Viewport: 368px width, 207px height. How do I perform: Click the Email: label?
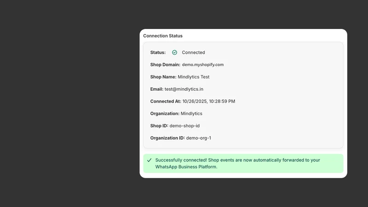click(x=156, y=89)
